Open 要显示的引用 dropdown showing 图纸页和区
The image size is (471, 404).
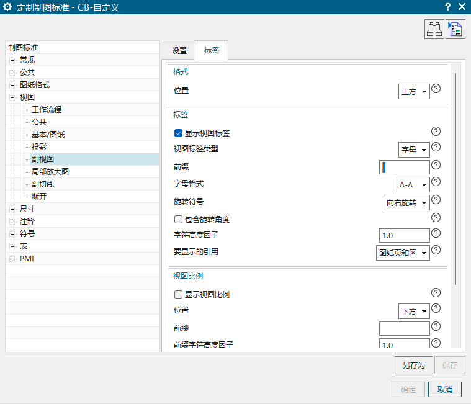pyautogui.click(x=403, y=253)
